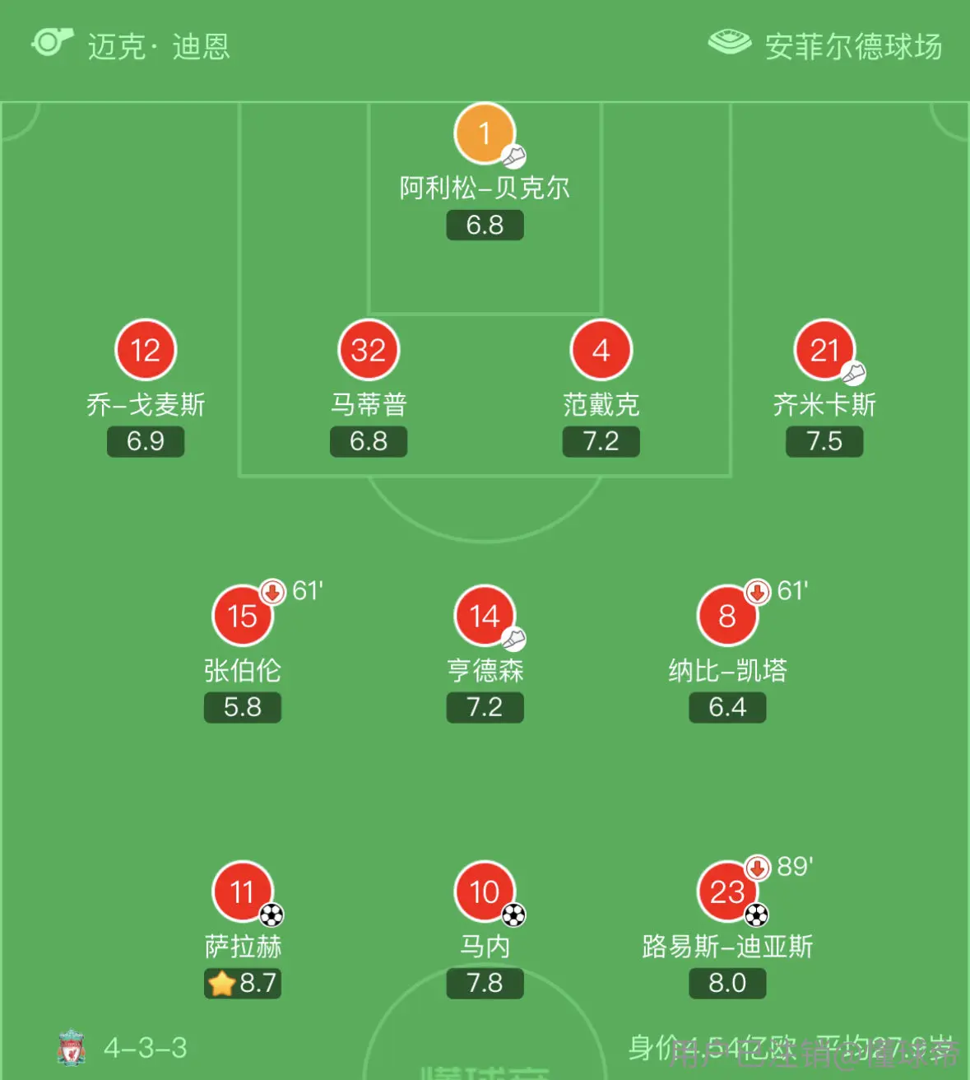
Task: Click assist boot icon on goalkeeper number 1
Action: click(x=514, y=156)
